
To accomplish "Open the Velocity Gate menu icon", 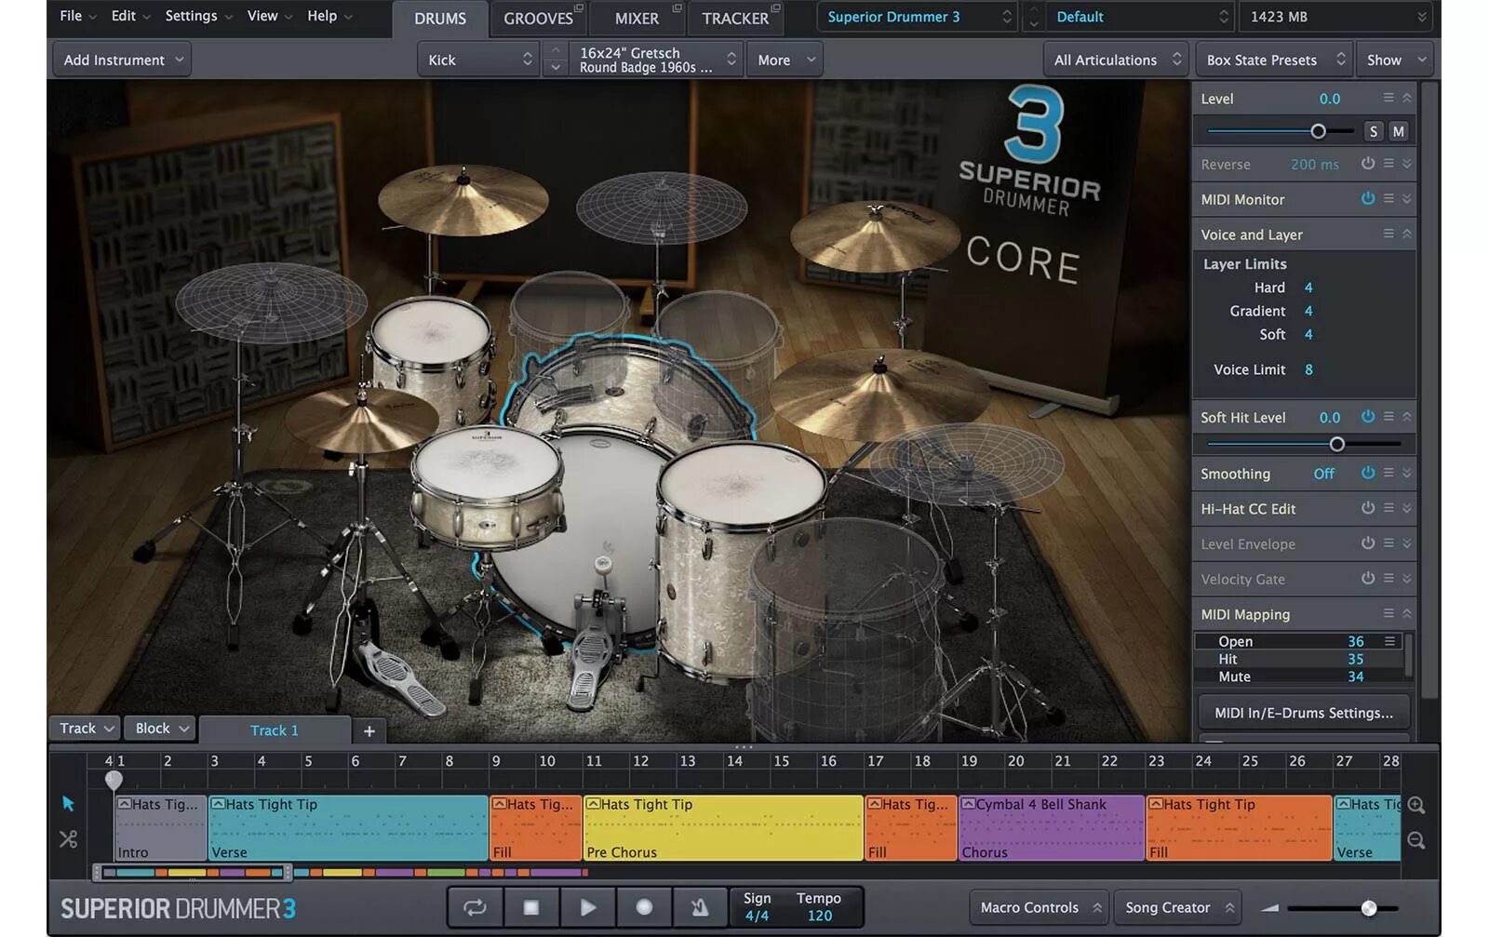I will 1388,578.
